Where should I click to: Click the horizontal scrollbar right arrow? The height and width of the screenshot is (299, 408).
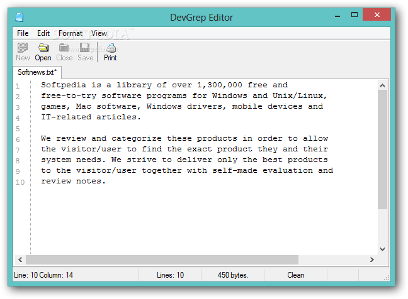[x=372, y=259]
